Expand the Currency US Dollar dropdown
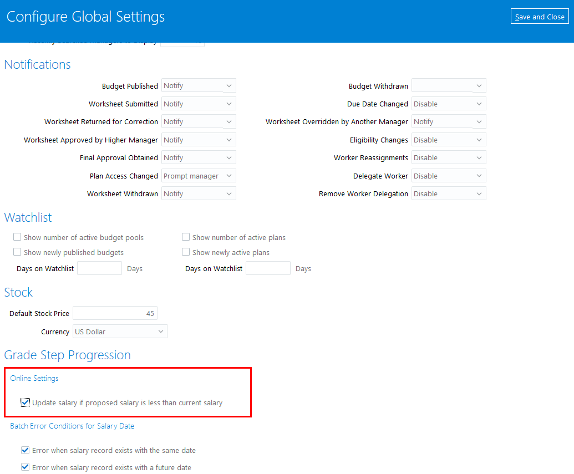The height and width of the screenshot is (474, 574). tap(120, 332)
